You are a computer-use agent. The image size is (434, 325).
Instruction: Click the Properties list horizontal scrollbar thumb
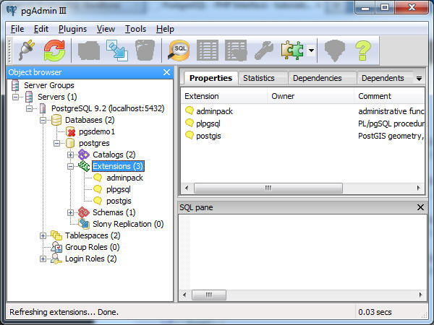point(268,188)
